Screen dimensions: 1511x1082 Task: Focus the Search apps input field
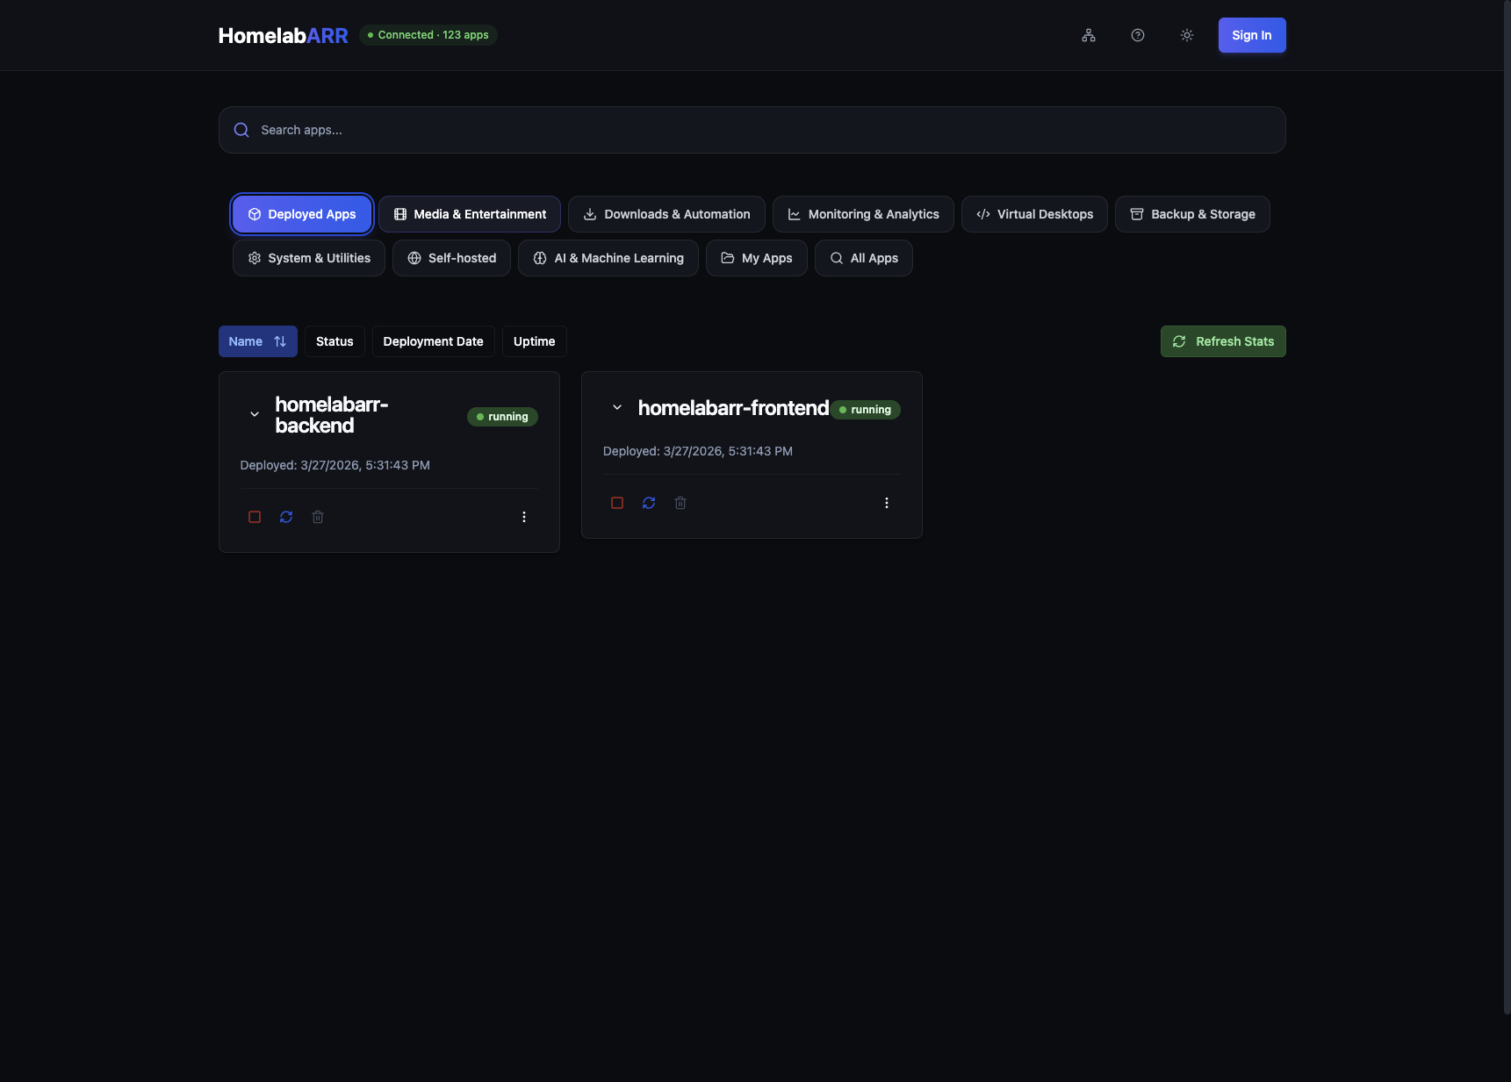752,130
